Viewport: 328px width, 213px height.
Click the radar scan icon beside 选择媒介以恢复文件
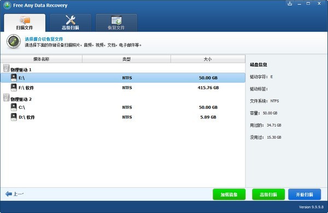tap(14, 42)
